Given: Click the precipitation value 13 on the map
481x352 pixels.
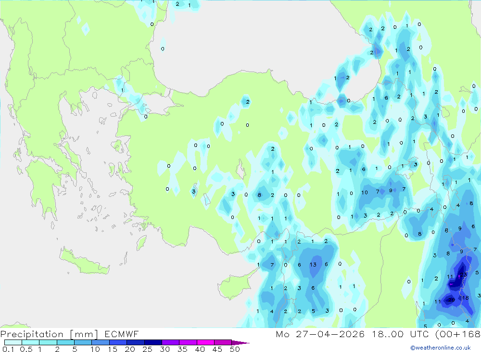Looking at the screenshot, I should point(313,265).
